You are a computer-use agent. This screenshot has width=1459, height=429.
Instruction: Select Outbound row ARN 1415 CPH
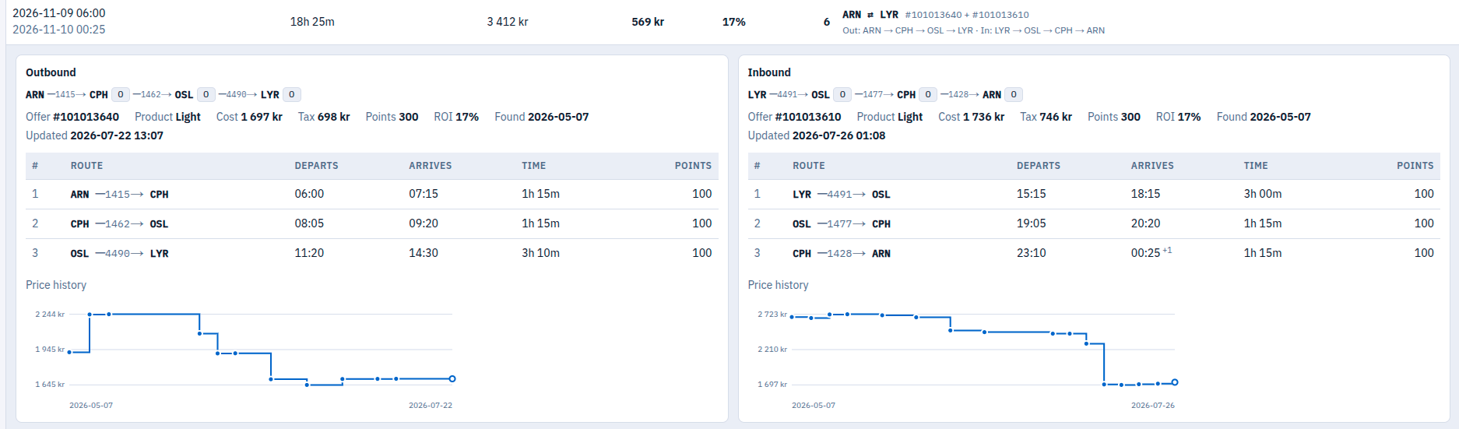coord(372,194)
